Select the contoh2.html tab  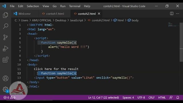coord(87,14)
